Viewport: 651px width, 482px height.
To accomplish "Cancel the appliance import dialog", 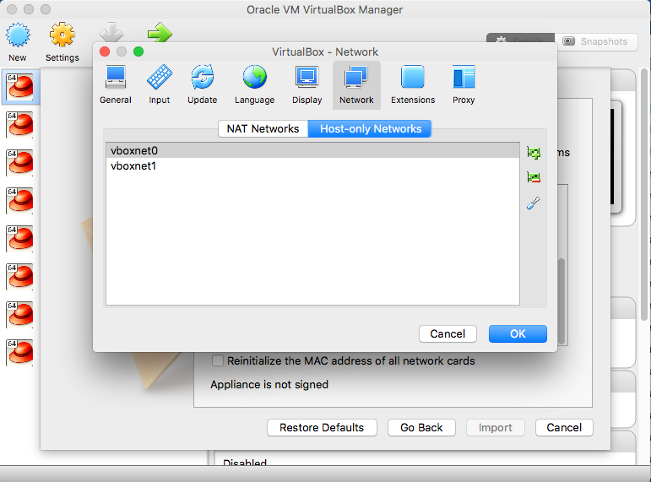I will click(564, 428).
